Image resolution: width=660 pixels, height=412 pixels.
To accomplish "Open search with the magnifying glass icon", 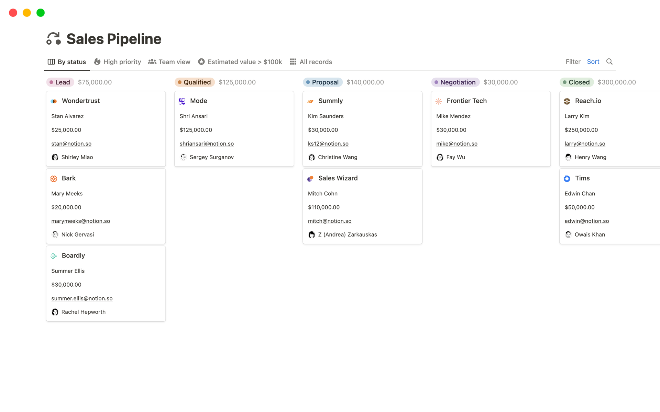I will click(609, 61).
